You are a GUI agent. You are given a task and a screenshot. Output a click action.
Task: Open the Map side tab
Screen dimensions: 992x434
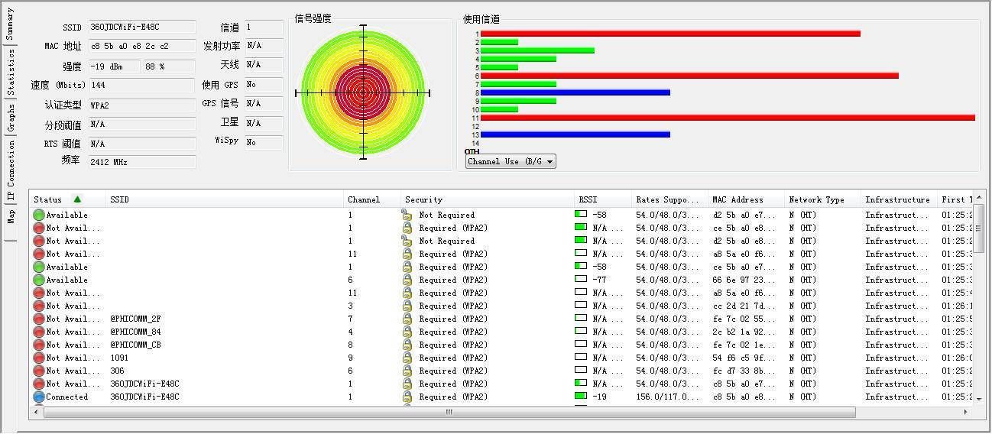[x=11, y=218]
